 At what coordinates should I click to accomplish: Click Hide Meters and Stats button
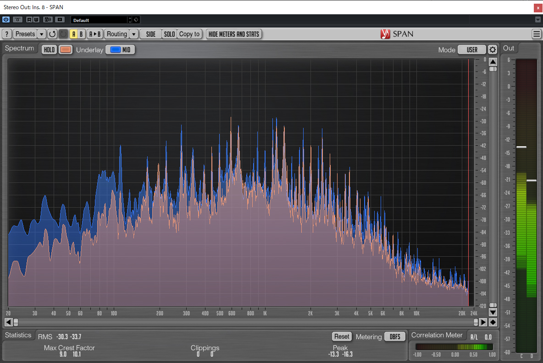pyautogui.click(x=234, y=34)
